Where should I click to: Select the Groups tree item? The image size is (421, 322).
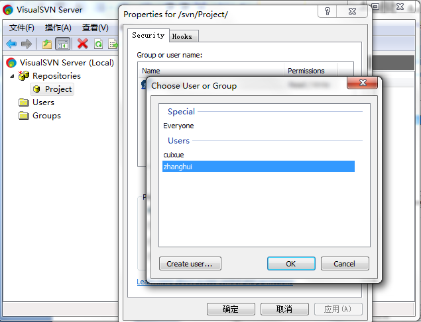(46, 116)
